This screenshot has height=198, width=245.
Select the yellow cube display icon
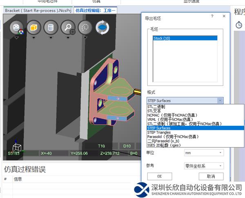point(34,28)
